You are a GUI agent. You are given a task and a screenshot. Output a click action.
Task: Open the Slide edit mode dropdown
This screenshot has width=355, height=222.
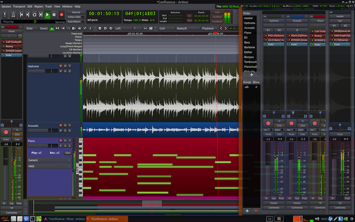click(x=31, y=28)
